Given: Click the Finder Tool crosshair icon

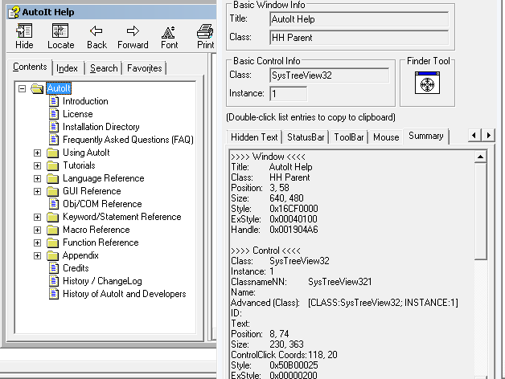Looking at the screenshot, I should click(x=424, y=83).
